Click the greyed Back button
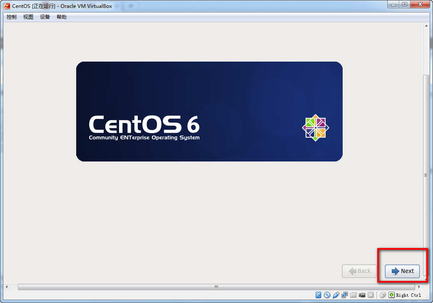Viewport: 433px width, 303px height. tap(359, 271)
